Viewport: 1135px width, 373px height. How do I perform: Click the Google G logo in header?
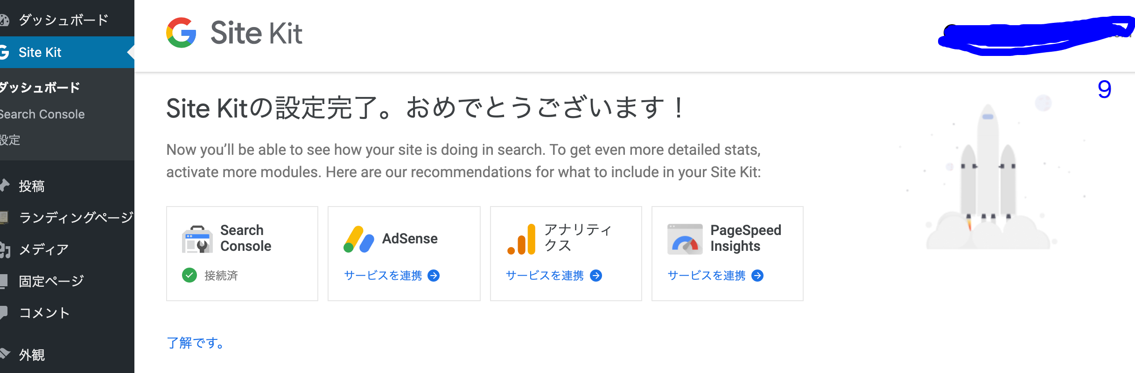(181, 33)
